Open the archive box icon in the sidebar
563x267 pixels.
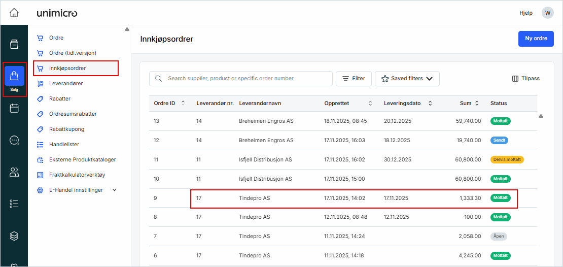(14, 44)
